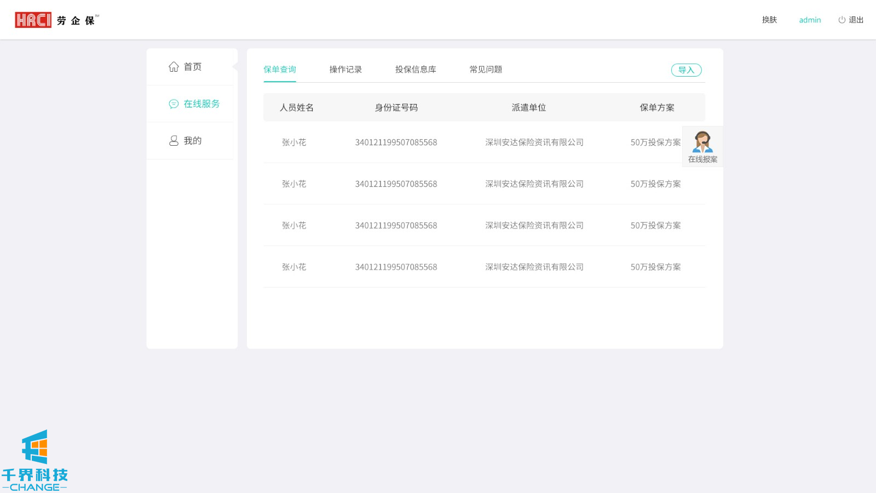The height and width of the screenshot is (493, 876).
Task: Open 我的 in the sidebar menu
Action: point(192,141)
